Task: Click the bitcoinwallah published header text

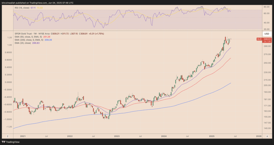Action: (x=37, y=3)
